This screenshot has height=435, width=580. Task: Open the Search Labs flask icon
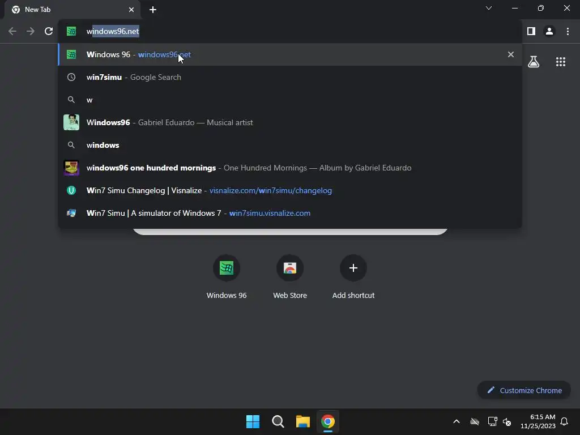[x=534, y=62]
